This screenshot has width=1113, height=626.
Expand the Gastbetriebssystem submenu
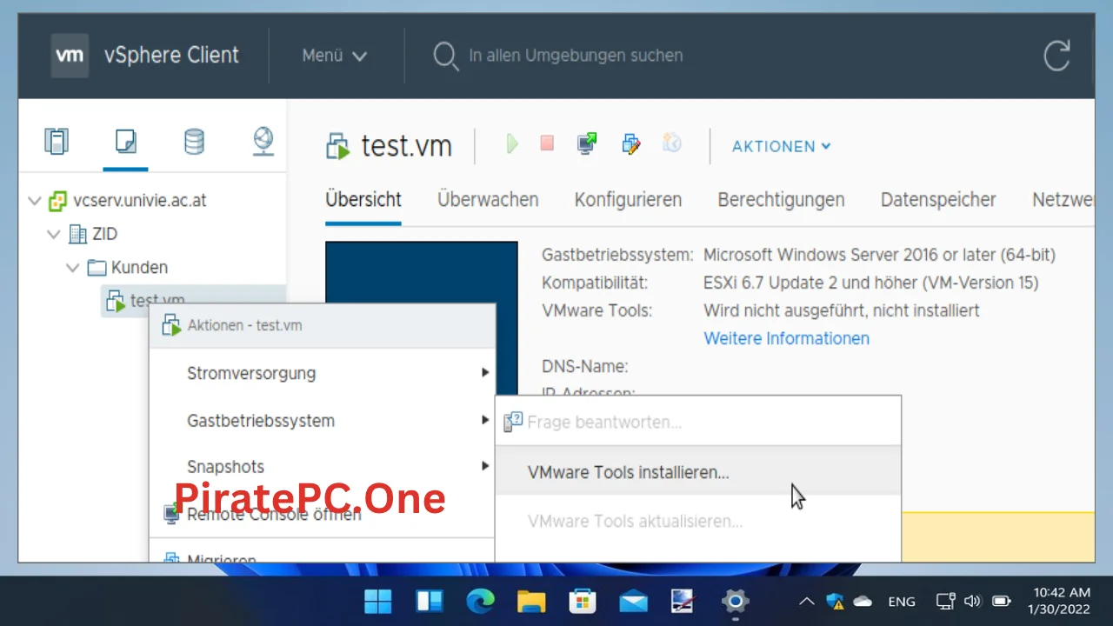click(x=322, y=421)
